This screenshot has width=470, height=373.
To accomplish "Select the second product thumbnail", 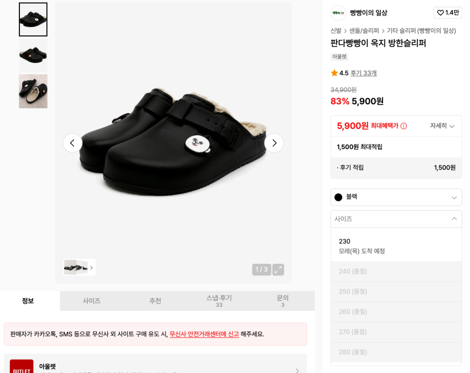I will (33, 55).
